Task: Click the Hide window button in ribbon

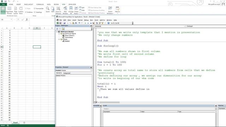Action: pos(82,10)
